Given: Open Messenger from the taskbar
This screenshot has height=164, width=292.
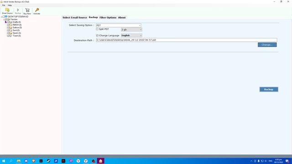Looking at the screenshot, I should (71, 161).
